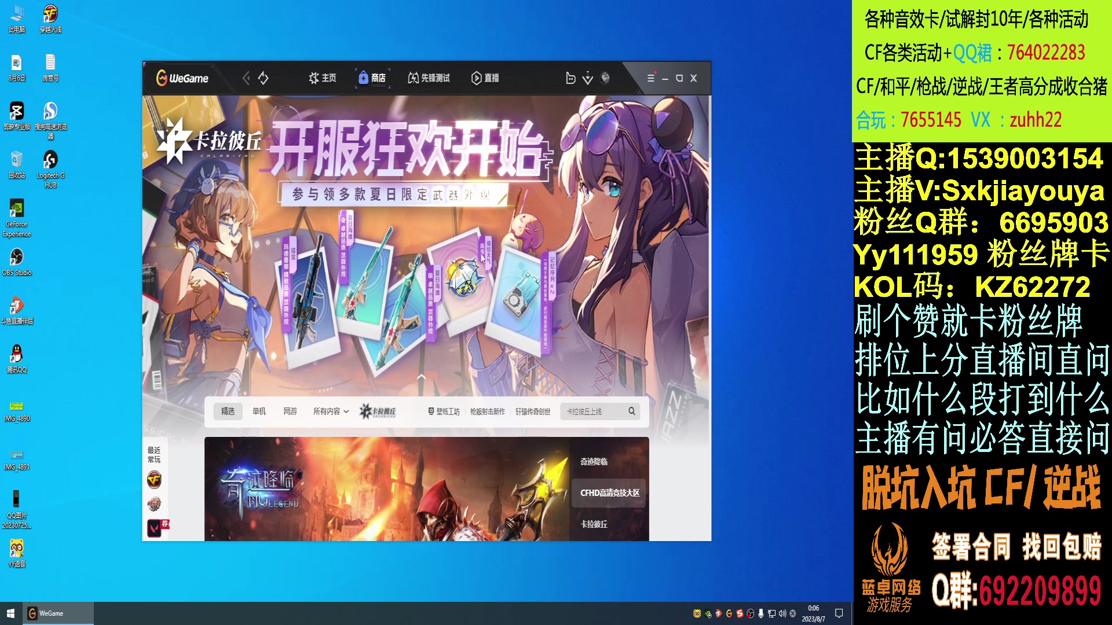Click the microphone tray icon

760,613
